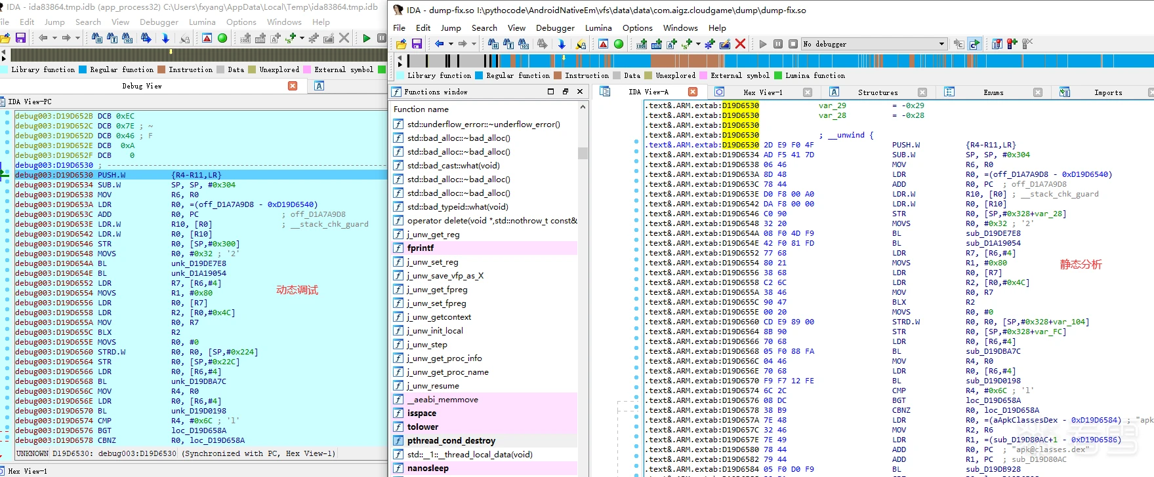Toggle maximize on the Functions window panel

pyautogui.click(x=550, y=92)
